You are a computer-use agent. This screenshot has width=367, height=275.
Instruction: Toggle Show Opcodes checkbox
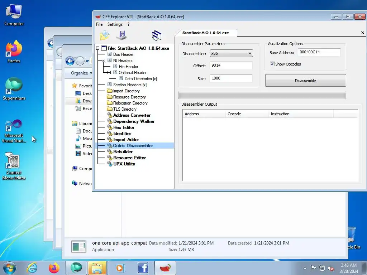click(272, 64)
